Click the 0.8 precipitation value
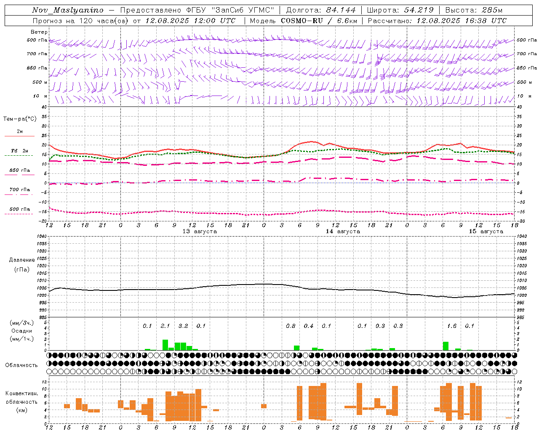Viewport: 539px width, 431px height. [x=291, y=326]
